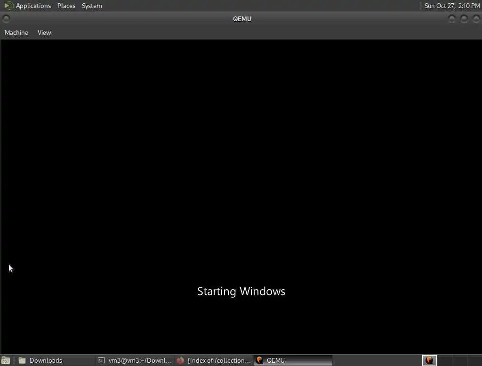Click the MATE logo icon beside Applications

(x=8, y=6)
